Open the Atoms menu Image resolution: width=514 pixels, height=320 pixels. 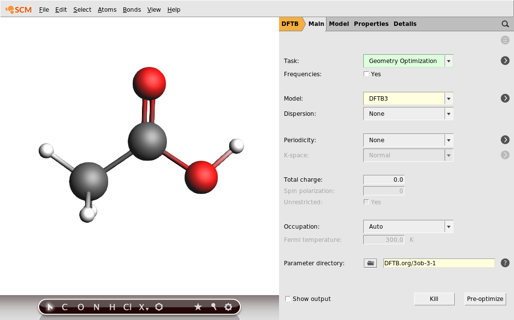pyautogui.click(x=107, y=9)
